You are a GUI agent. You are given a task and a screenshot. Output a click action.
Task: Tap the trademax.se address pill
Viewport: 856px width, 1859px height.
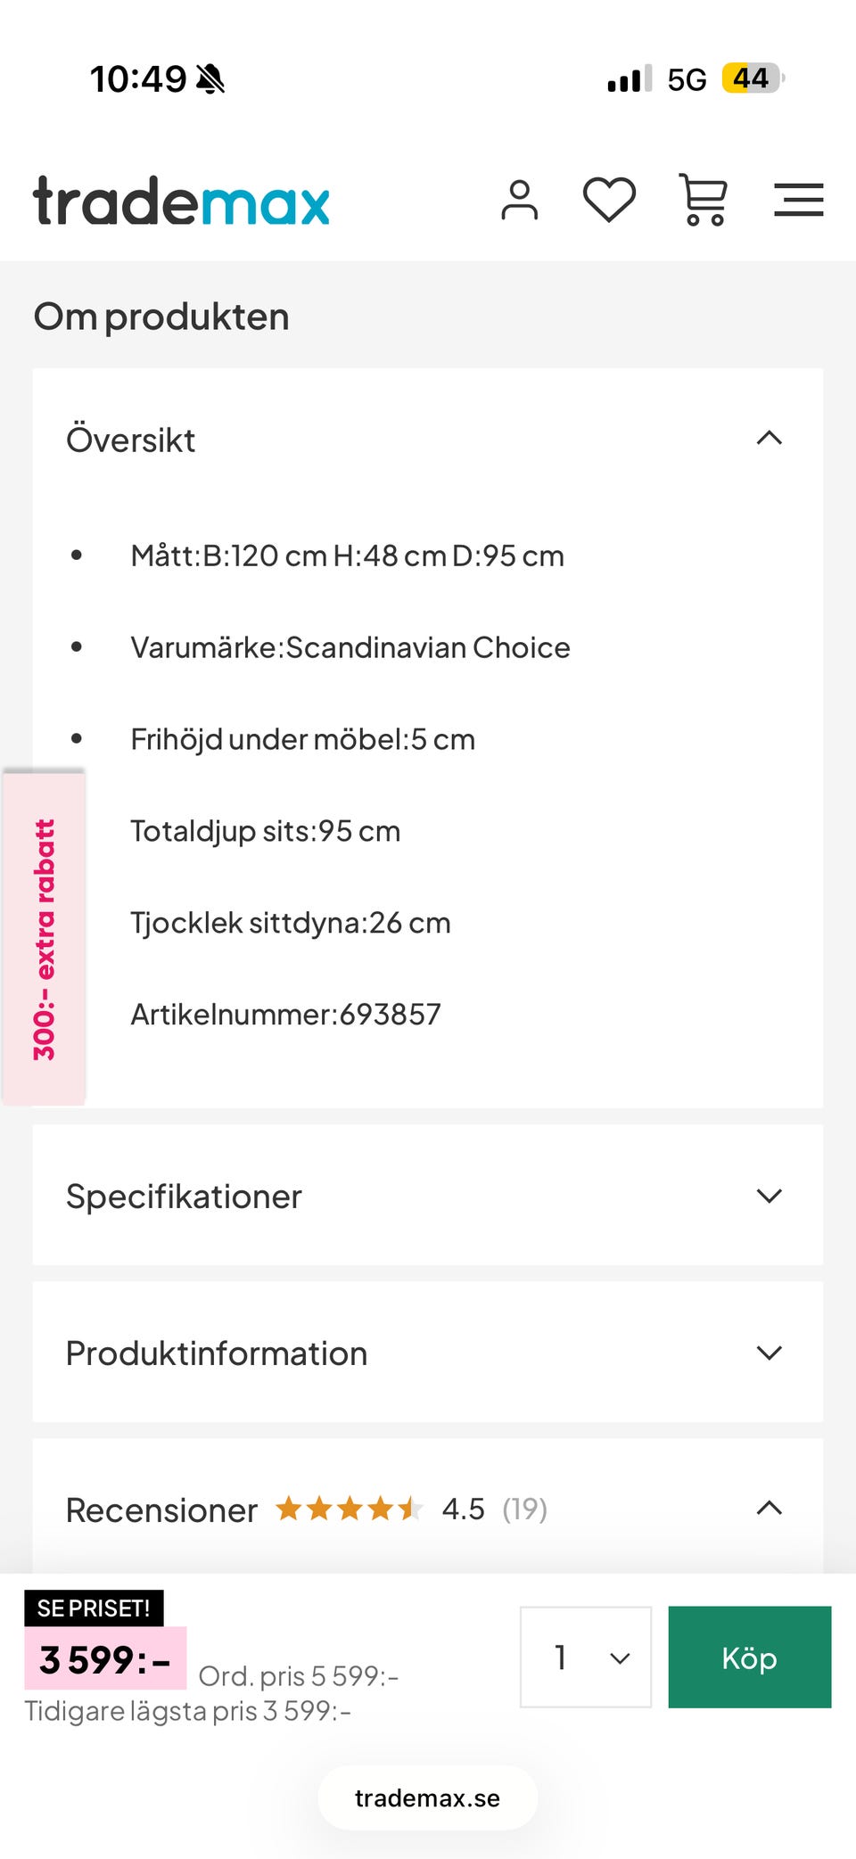click(428, 1798)
